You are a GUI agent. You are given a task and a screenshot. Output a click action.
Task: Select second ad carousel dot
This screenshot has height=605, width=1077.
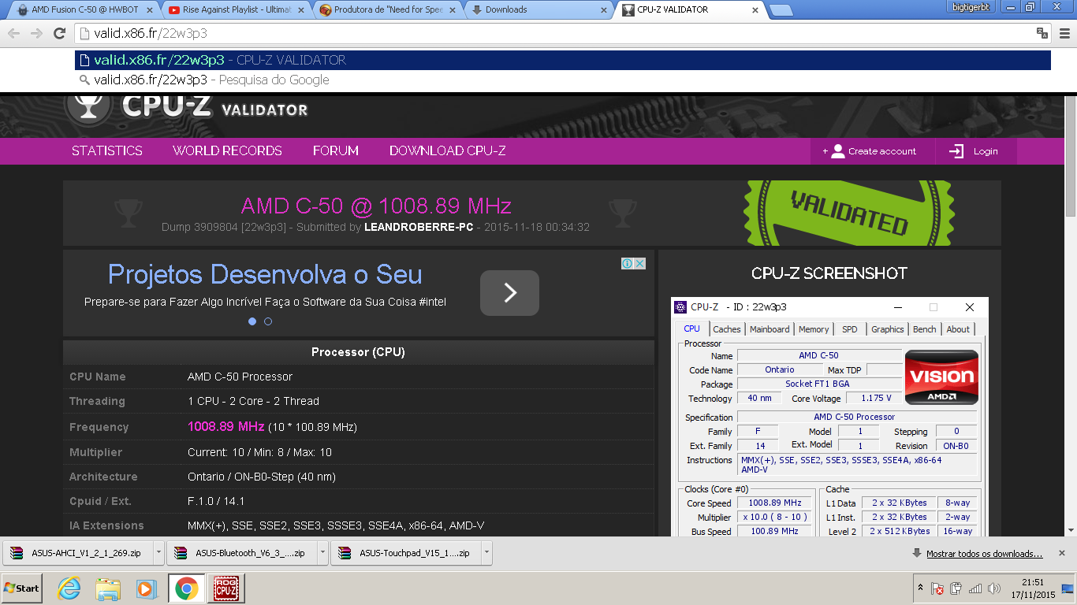pos(268,321)
